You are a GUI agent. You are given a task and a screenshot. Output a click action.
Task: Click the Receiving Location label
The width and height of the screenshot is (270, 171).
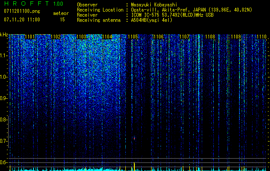click(x=100, y=10)
